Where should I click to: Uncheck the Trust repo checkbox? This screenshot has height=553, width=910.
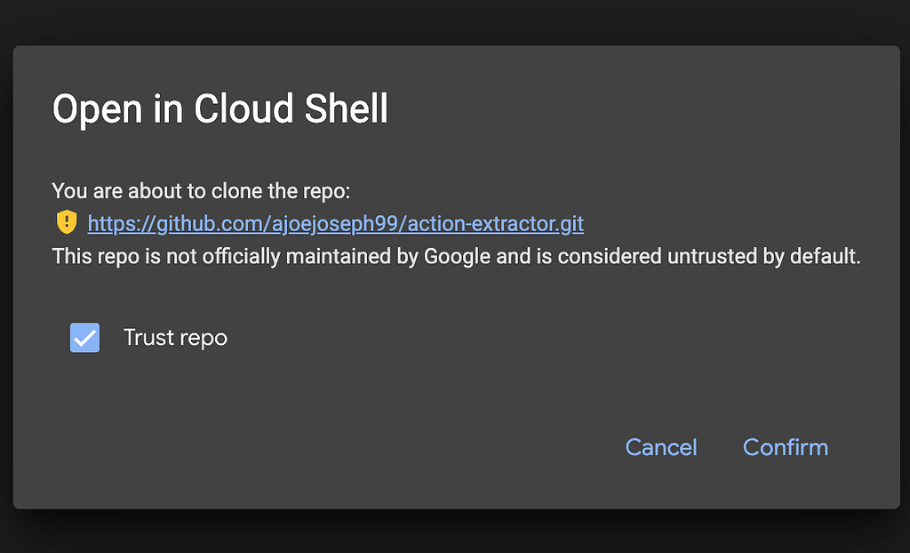pos(84,338)
